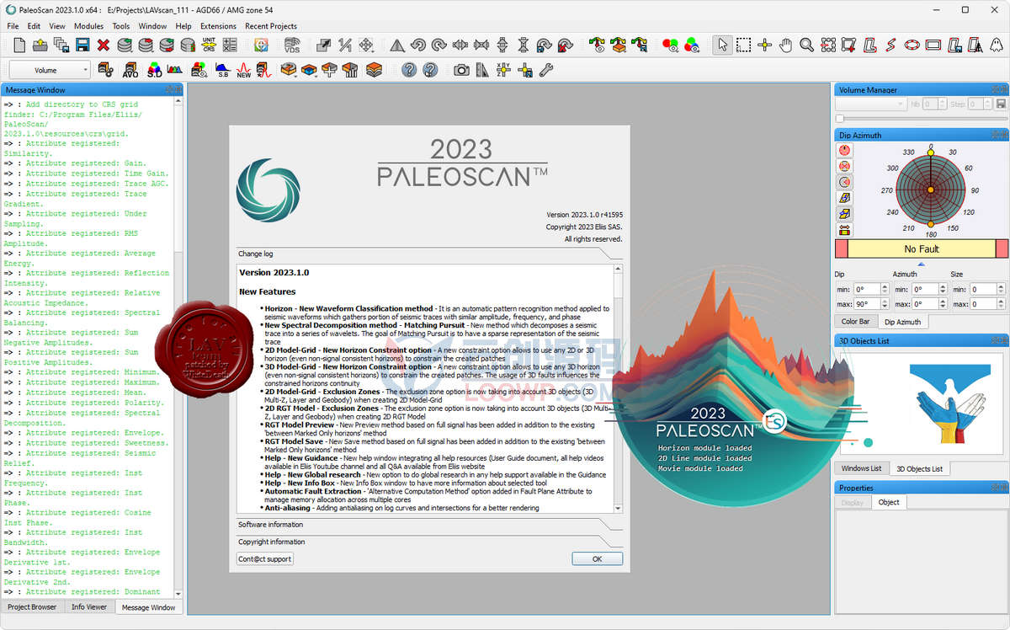Click the yellow No Fault bar

tap(922, 248)
